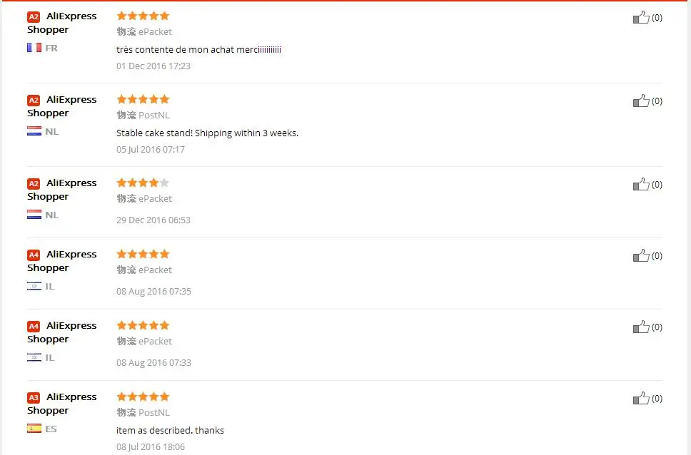691x455 pixels.
Task: Click the A3 badge of the ES shopper
Action: 34,397
